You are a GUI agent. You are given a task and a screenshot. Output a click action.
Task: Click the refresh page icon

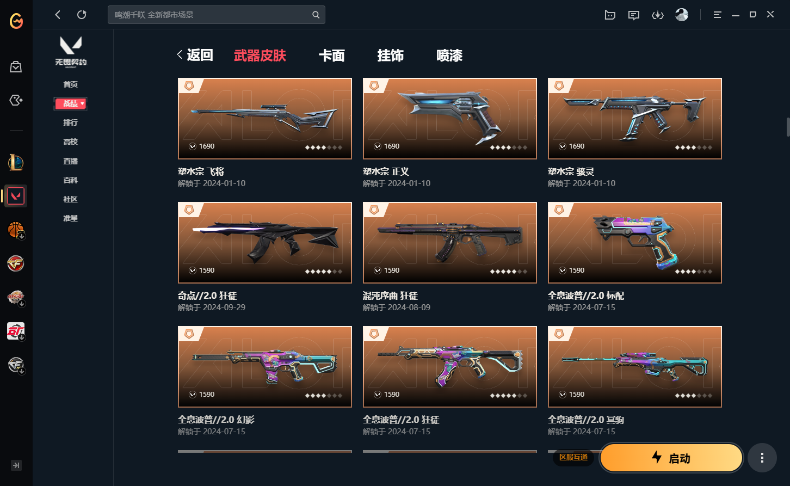click(82, 15)
